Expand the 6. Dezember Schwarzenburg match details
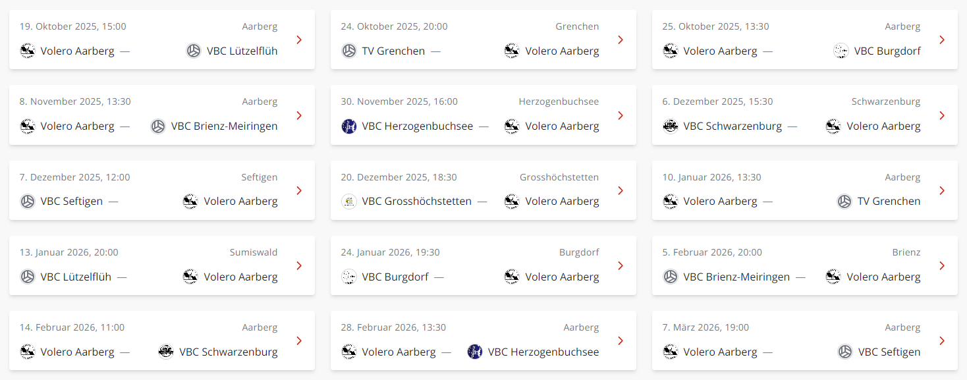 [x=941, y=115]
